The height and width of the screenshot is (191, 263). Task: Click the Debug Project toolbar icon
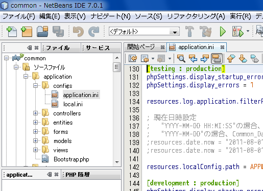pyautogui.click(x=237, y=31)
